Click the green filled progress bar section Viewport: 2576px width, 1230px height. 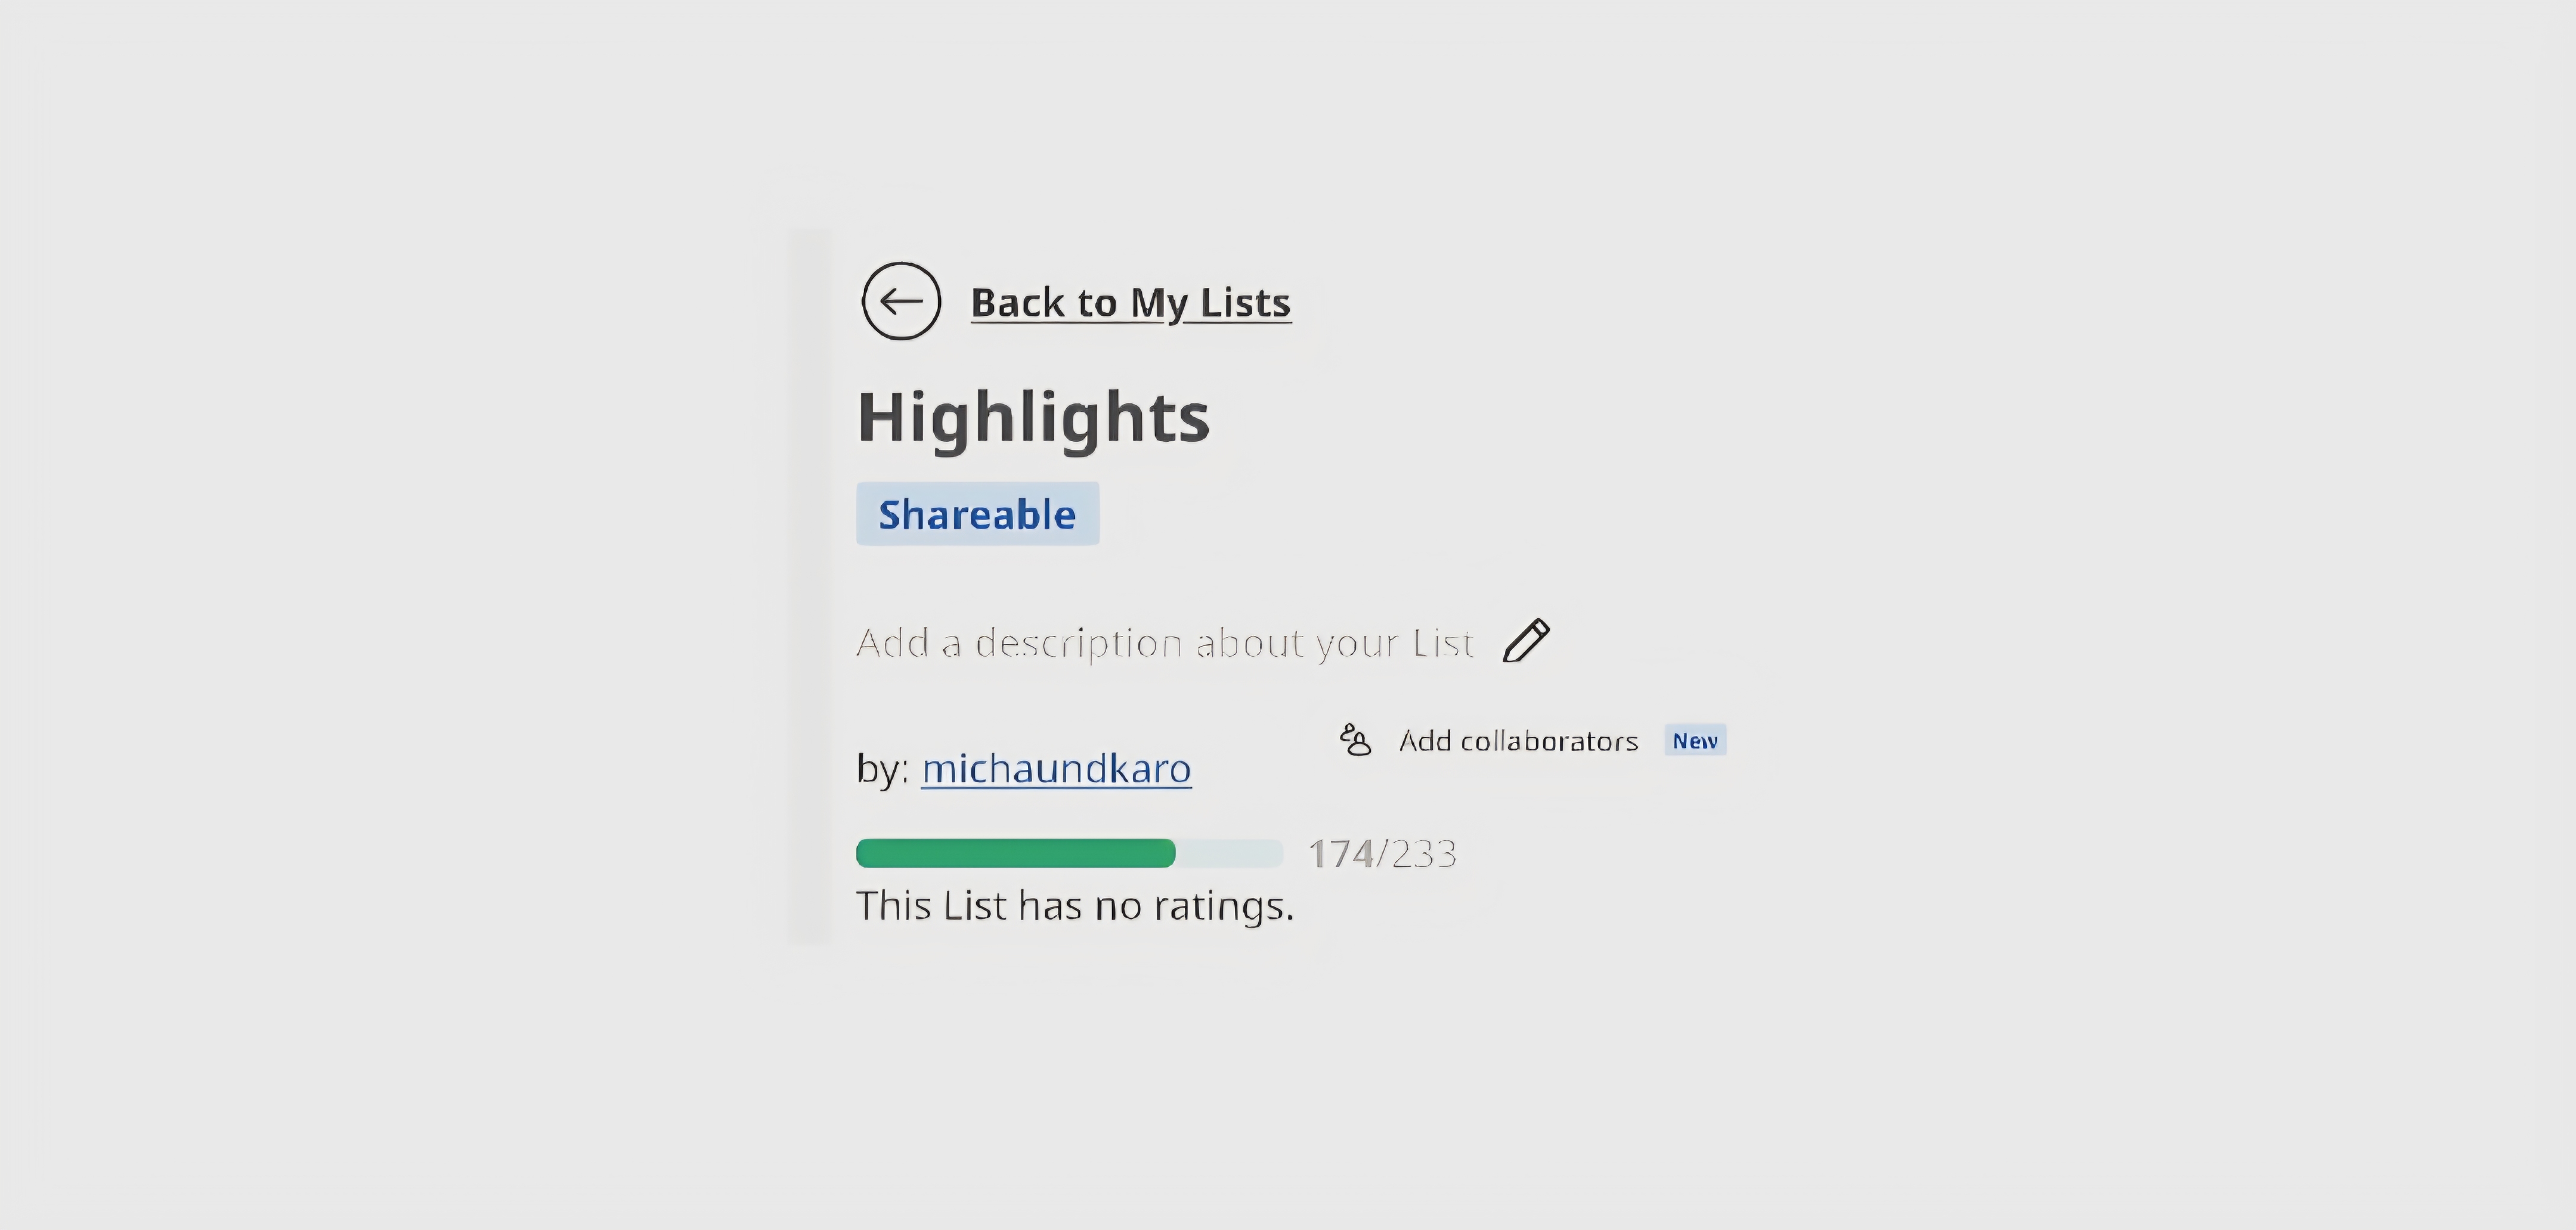(x=1015, y=853)
